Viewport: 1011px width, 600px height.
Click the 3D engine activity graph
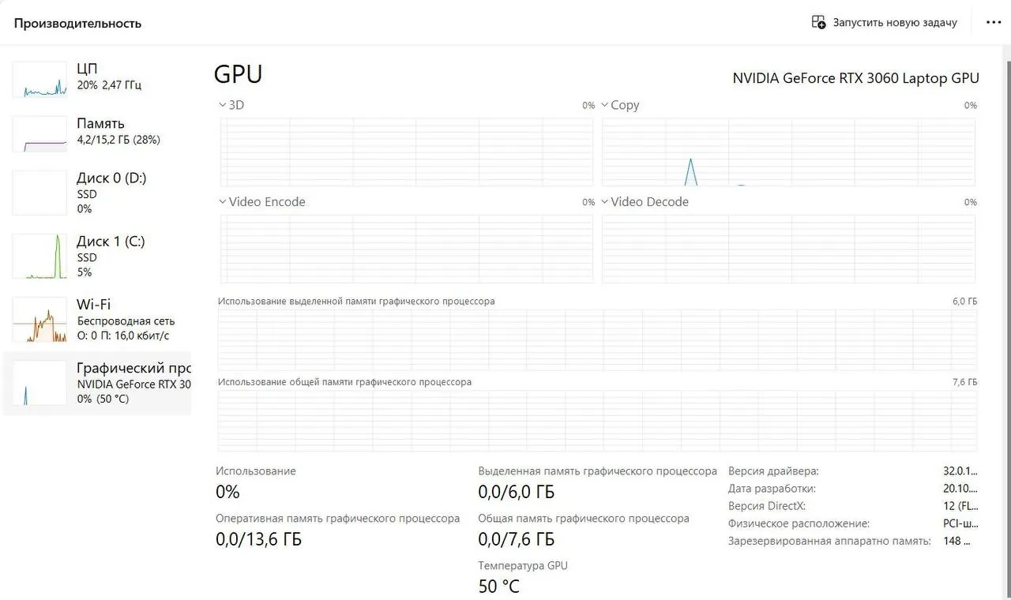(407, 152)
